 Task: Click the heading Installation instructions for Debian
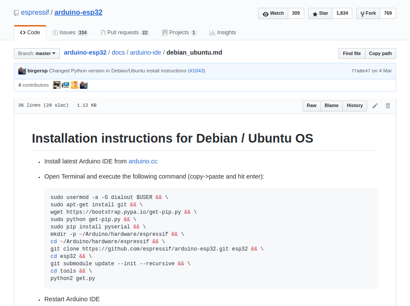point(172,138)
